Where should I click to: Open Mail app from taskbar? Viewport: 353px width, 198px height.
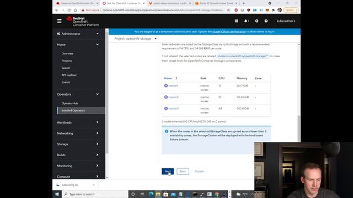click(173, 194)
